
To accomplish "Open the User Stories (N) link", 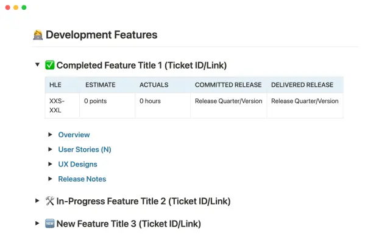I will 85,149.
